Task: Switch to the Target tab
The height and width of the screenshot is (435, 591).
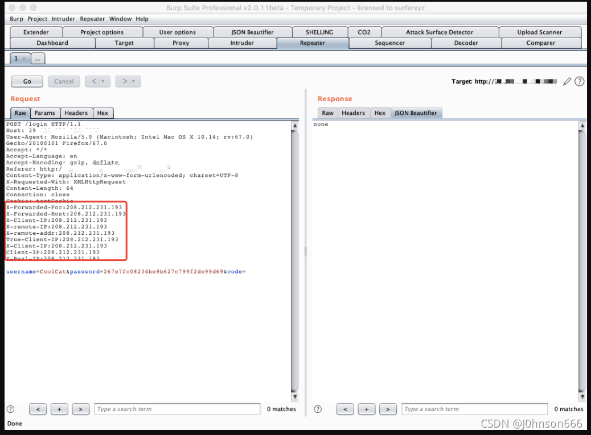Action: point(124,43)
